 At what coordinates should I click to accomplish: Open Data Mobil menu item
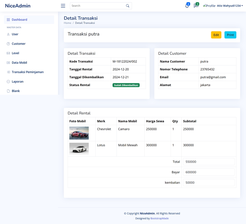point(29,63)
